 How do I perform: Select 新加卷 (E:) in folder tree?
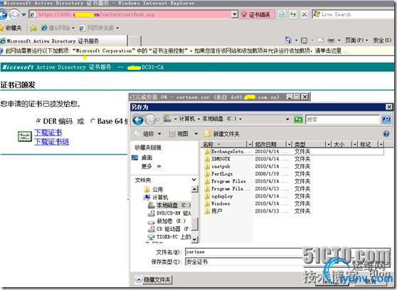(167, 221)
